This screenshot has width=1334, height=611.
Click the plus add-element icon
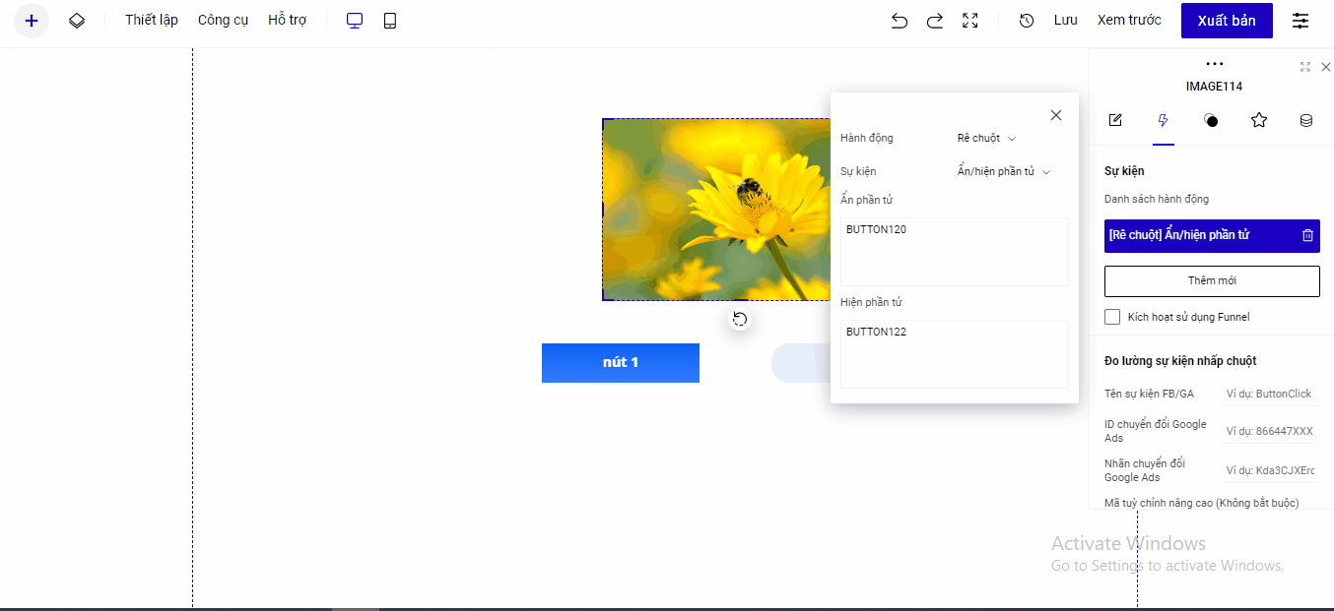pyautogui.click(x=32, y=21)
